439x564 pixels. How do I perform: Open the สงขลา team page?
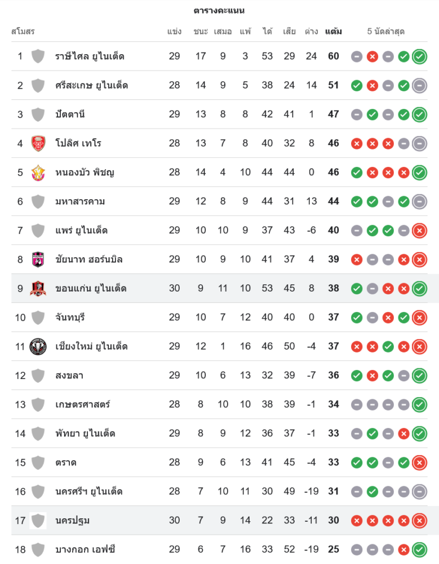pyautogui.click(x=69, y=376)
